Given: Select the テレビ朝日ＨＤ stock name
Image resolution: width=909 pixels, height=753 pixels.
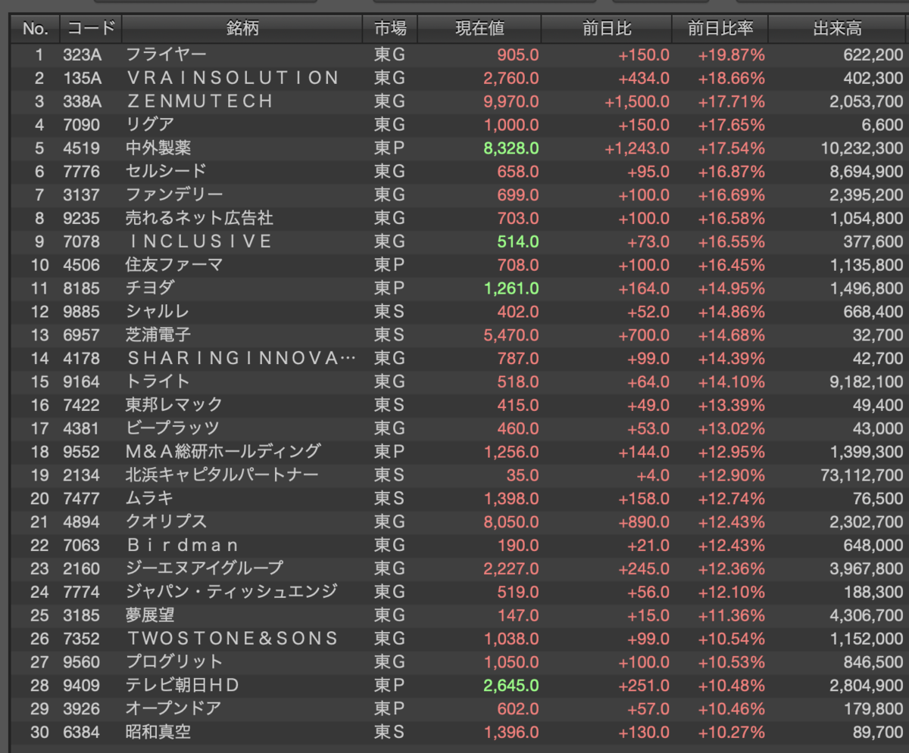Looking at the screenshot, I should point(183,685).
